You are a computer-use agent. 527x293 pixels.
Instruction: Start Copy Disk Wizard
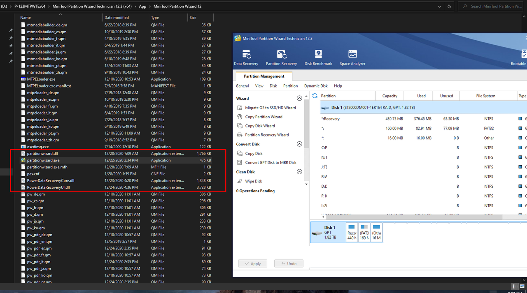pos(256,126)
